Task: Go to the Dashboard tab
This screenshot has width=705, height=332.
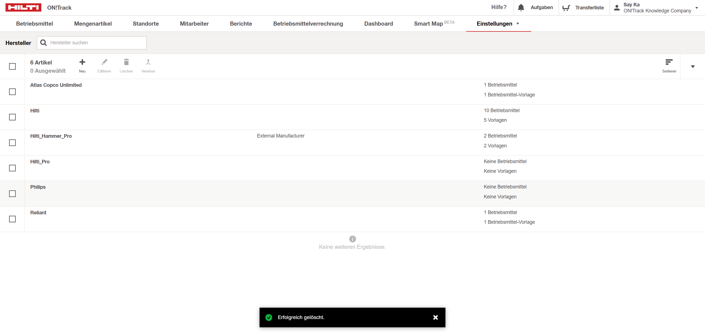Action: pyautogui.click(x=379, y=24)
